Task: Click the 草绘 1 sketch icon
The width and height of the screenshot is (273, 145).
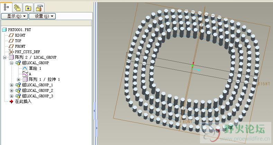Action: [x=25, y=68]
